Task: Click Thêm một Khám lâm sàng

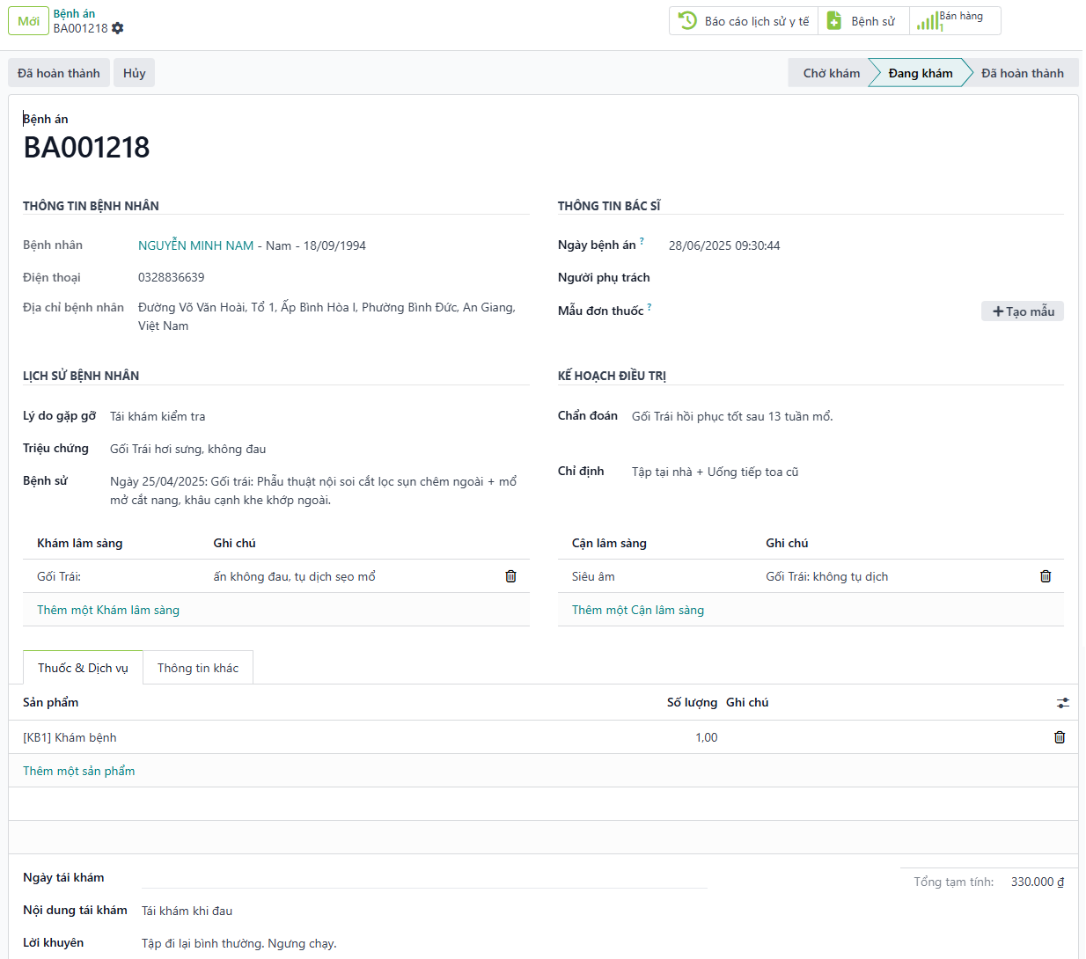Action: coord(108,610)
